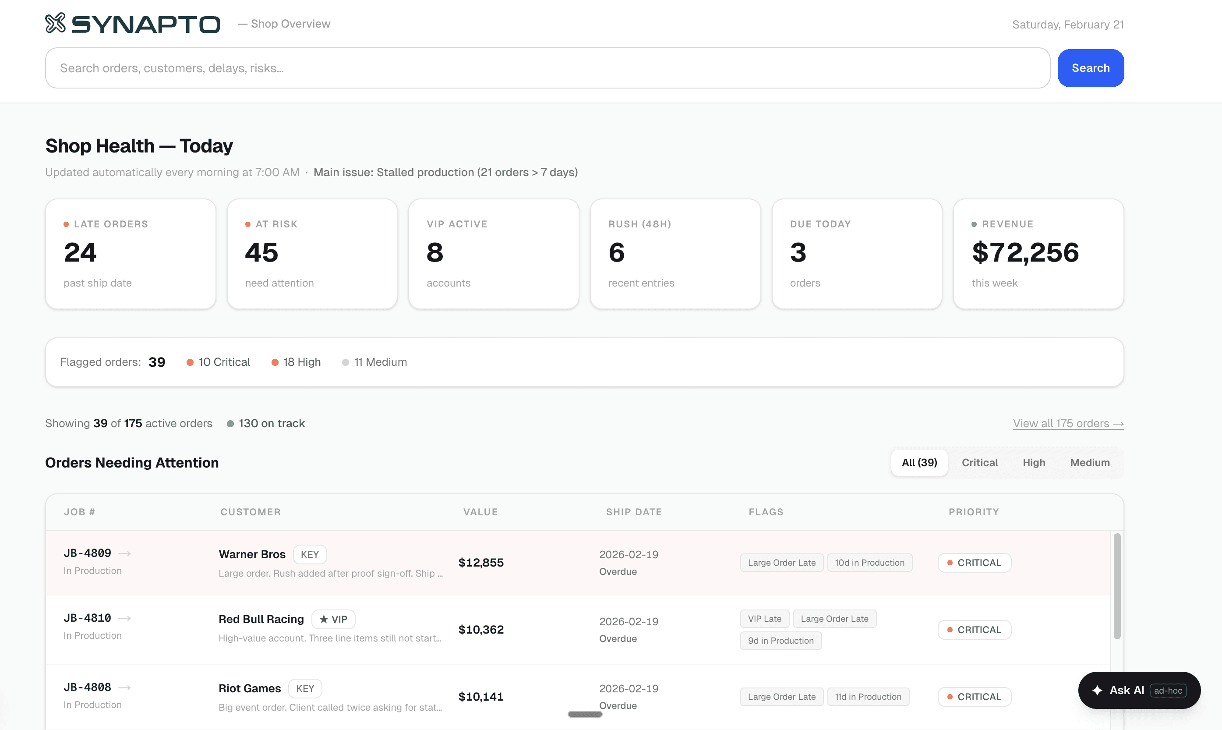Click the orders table vertical scrollbar

[x=1117, y=586]
